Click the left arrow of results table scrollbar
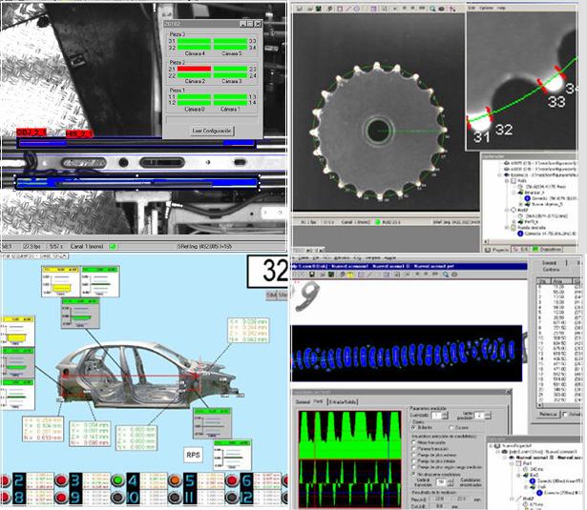This screenshot has height=510, width=587. [539, 405]
